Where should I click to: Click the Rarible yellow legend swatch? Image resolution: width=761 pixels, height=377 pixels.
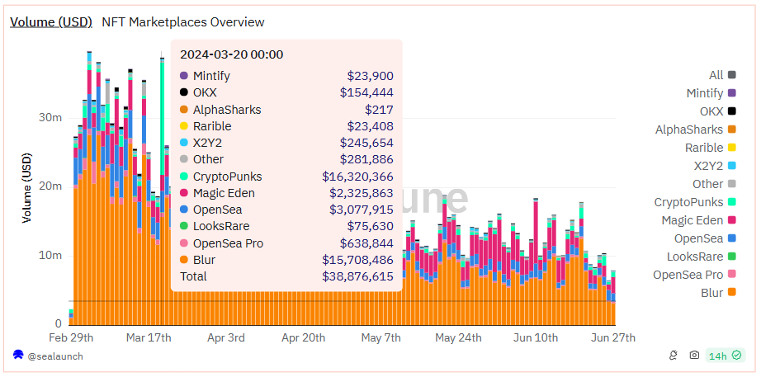(x=731, y=148)
